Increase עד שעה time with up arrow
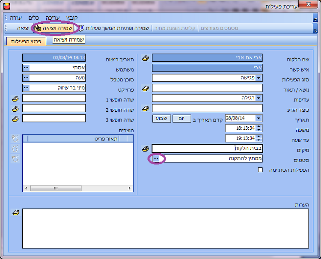321x259 pixels. point(259,137)
